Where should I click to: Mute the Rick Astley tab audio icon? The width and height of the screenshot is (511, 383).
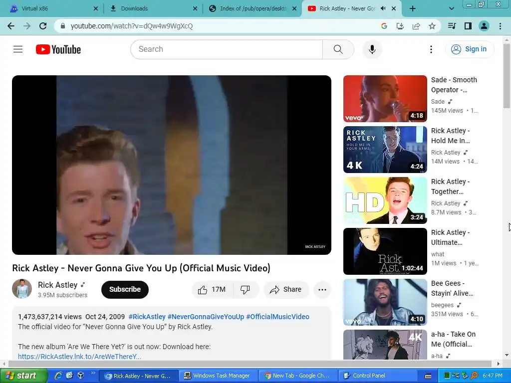coord(383,8)
